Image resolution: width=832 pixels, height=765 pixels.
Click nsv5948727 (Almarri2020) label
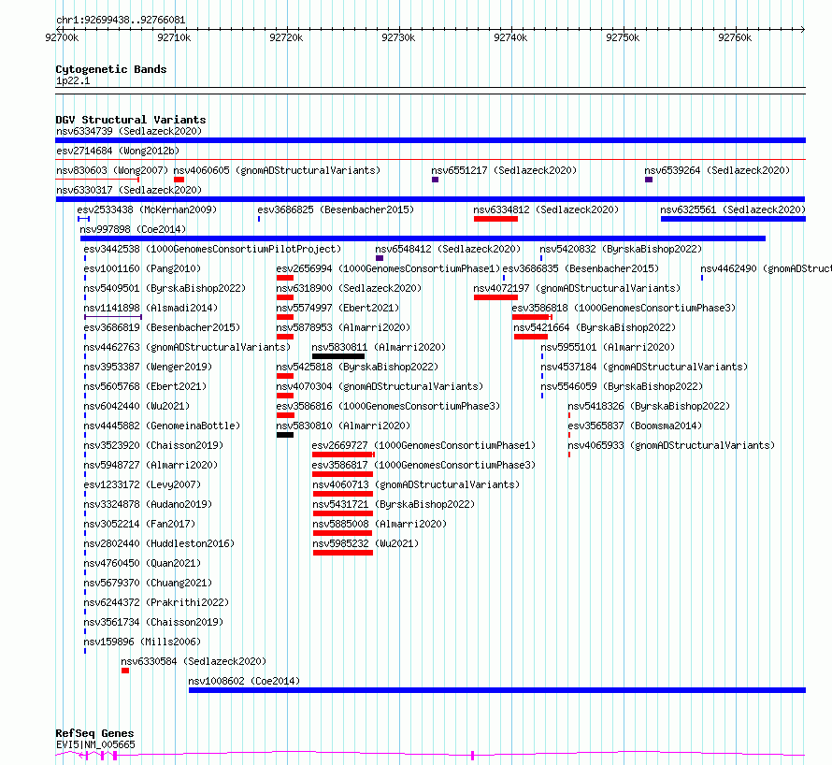coord(151,465)
